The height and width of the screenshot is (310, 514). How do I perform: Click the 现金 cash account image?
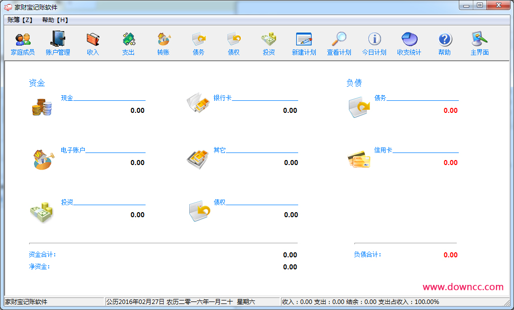tap(42, 107)
